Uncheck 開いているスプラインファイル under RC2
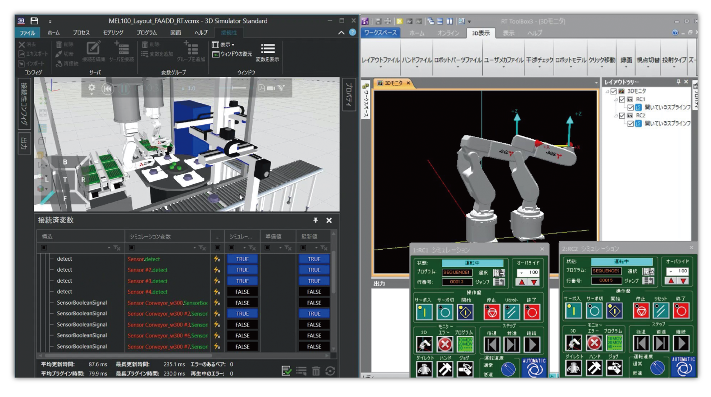The width and height of the screenshot is (711, 397). coord(631,122)
